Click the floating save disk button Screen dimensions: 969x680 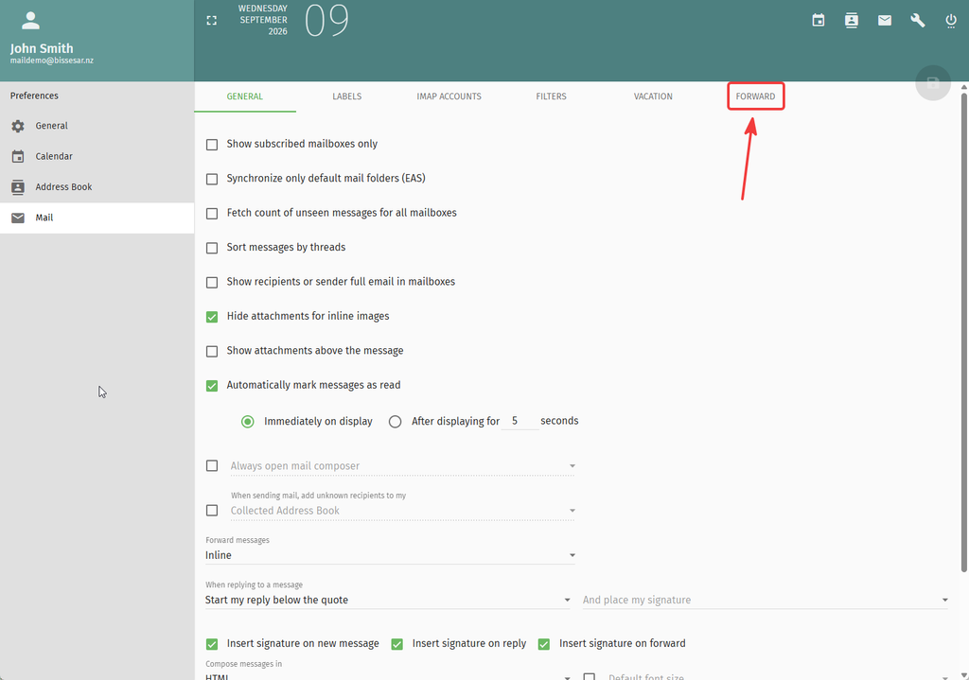932,83
